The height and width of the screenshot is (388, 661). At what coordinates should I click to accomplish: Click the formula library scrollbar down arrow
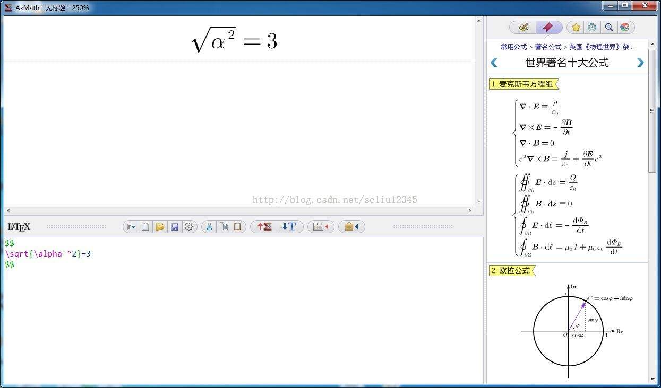pyautogui.click(x=652, y=380)
